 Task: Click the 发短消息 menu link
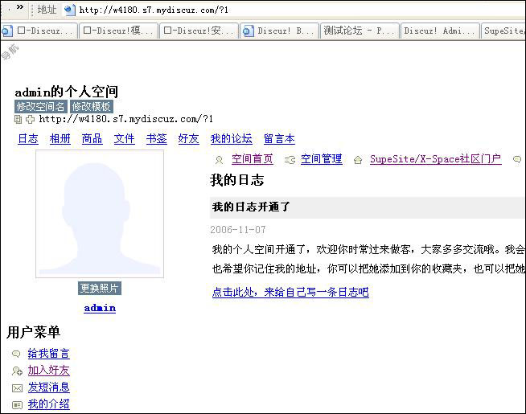(x=48, y=387)
